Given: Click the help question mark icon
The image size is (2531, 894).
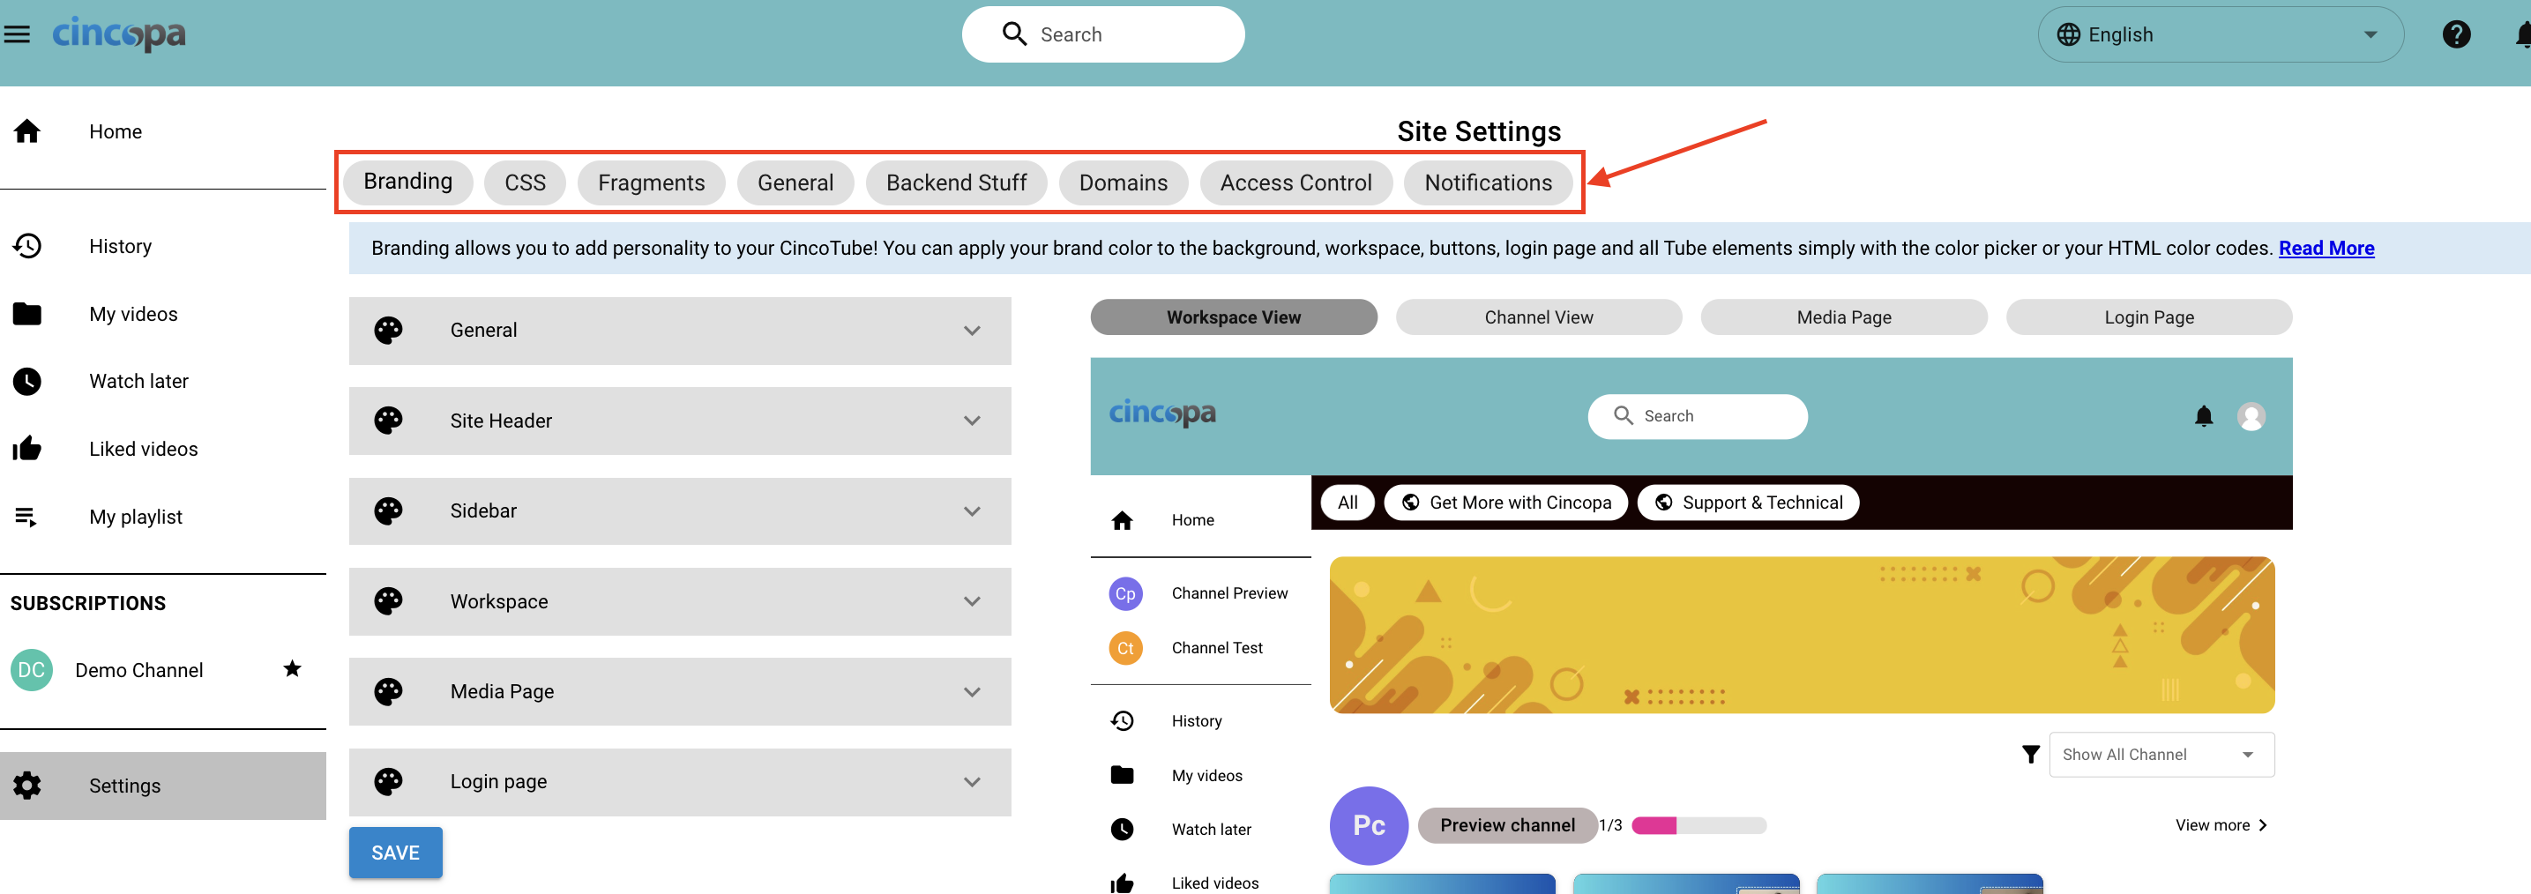Looking at the screenshot, I should tap(2455, 34).
